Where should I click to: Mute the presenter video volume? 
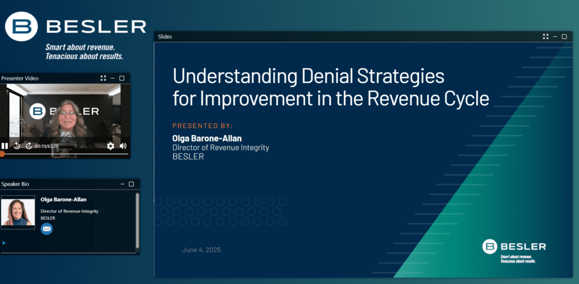click(123, 146)
